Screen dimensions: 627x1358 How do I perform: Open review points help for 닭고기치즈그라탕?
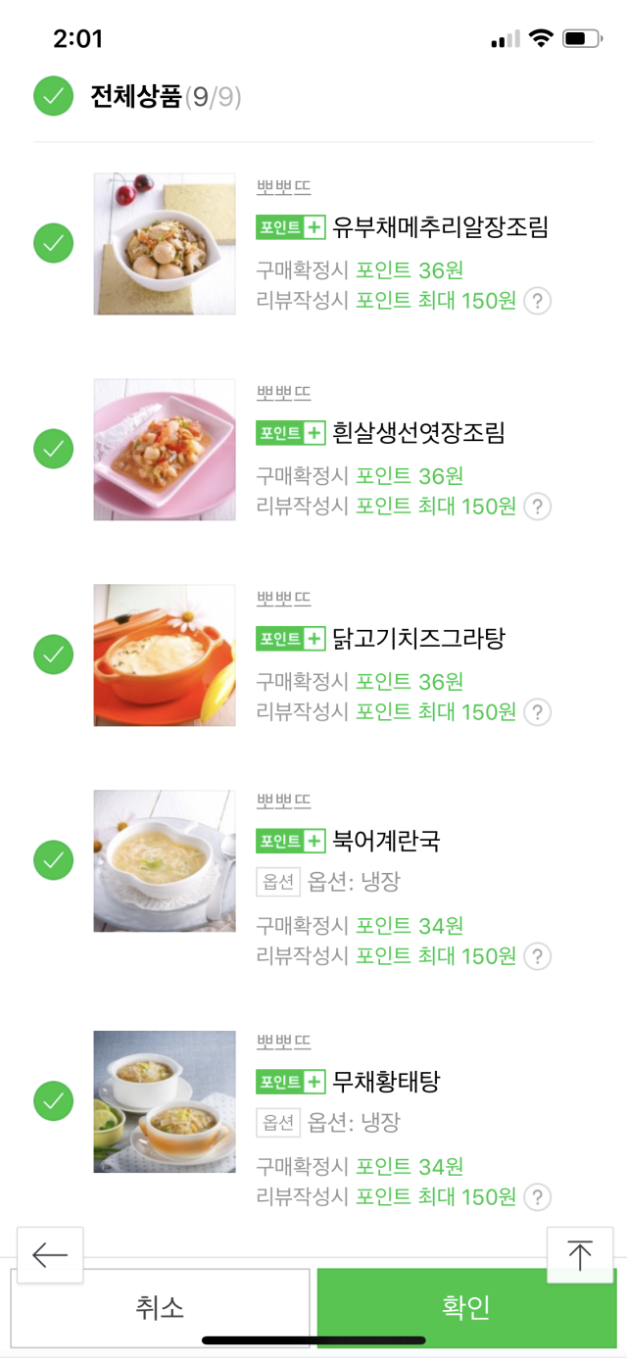(537, 712)
